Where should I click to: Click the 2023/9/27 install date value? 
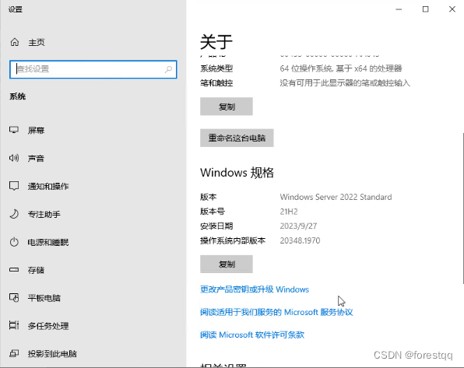coord(298,226)
